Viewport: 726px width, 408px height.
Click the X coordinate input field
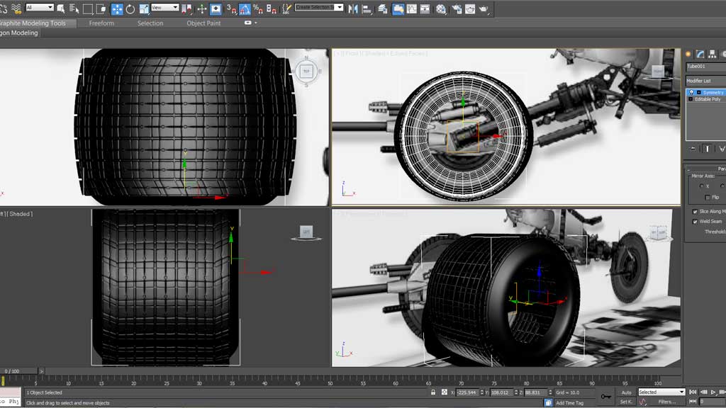click(x=467, y=392)
